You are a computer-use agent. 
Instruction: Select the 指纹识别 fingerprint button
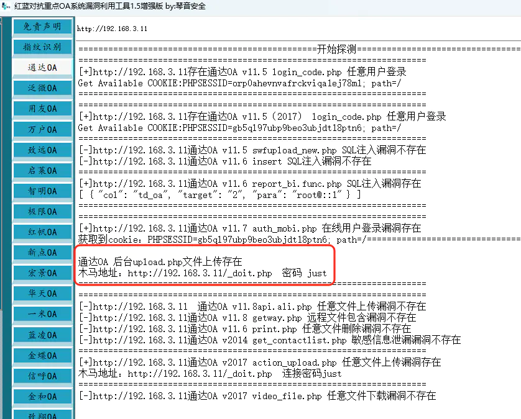tap(42, 47)
